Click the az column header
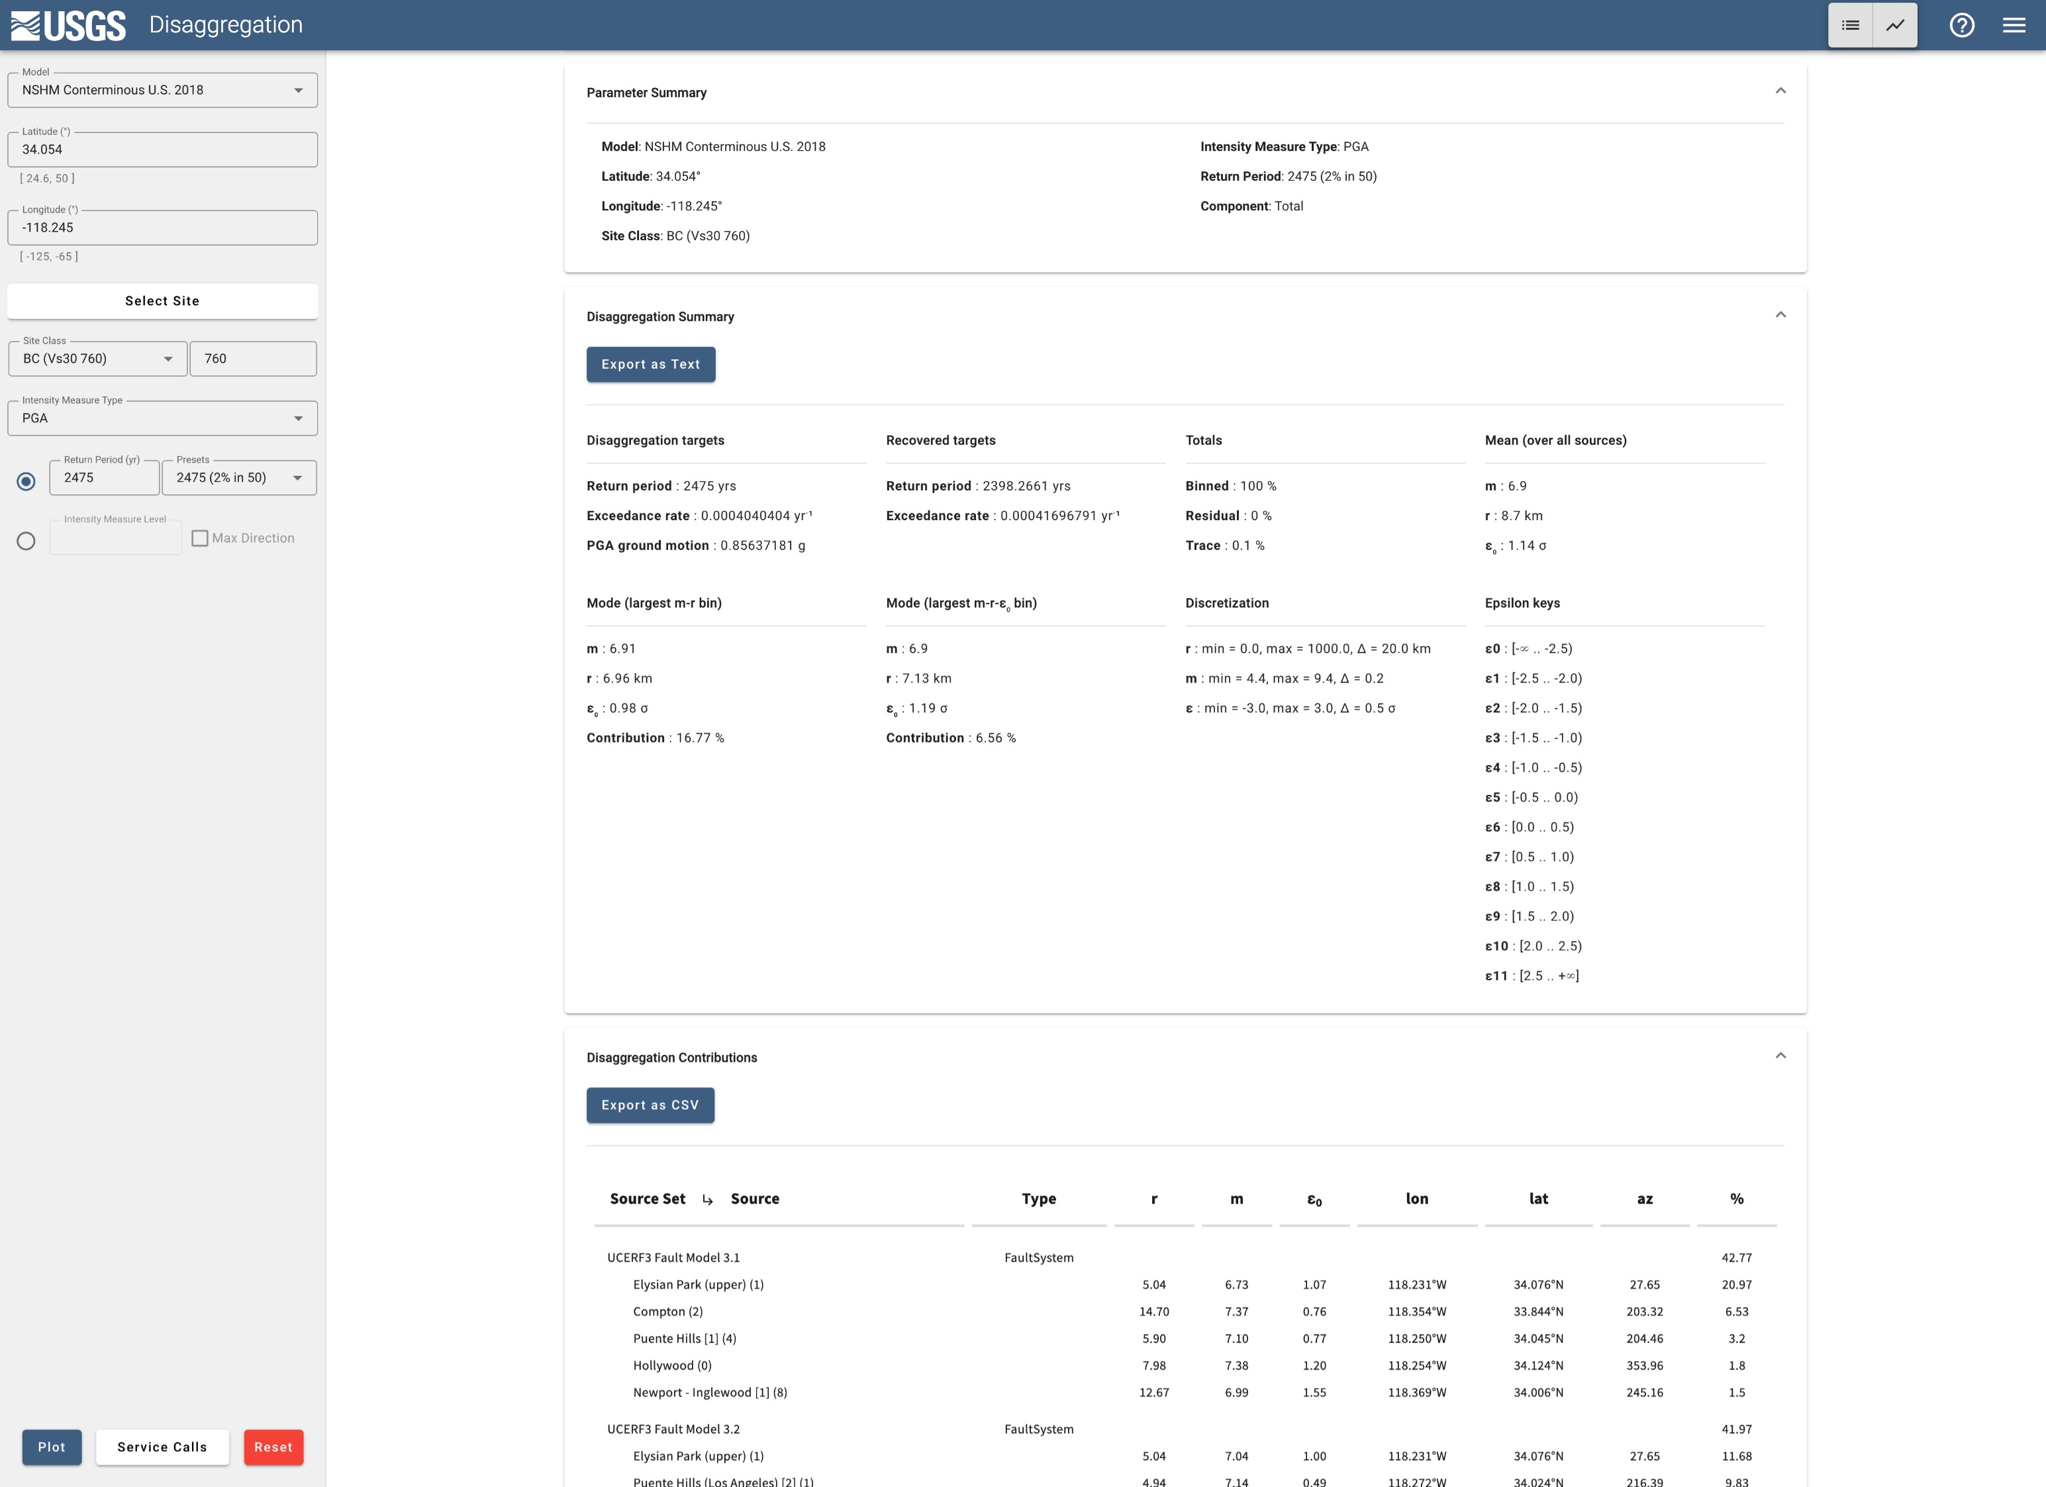The height and width of the screenshot is (1487, 2046). (1645, 1199)
